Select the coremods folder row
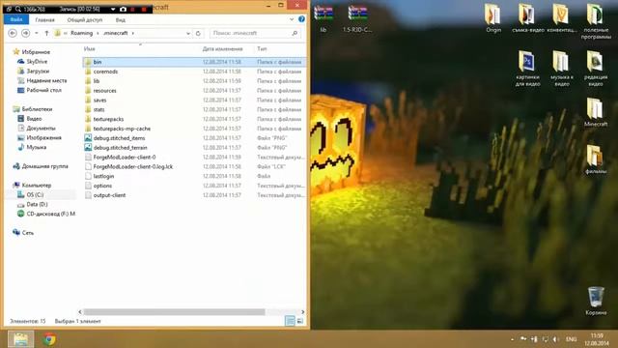Screen dimensions: 618x348 pyautogui.click(x=194, y=72)
